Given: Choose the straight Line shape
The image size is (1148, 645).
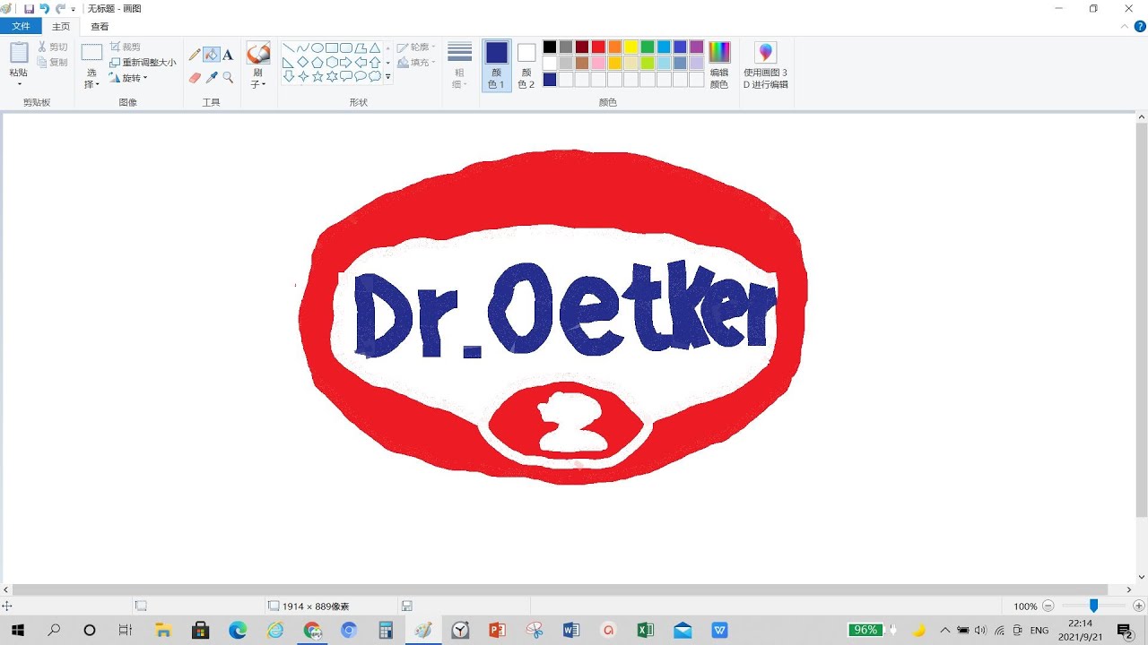Looking at the screenshot, I should tap(289, 48).
